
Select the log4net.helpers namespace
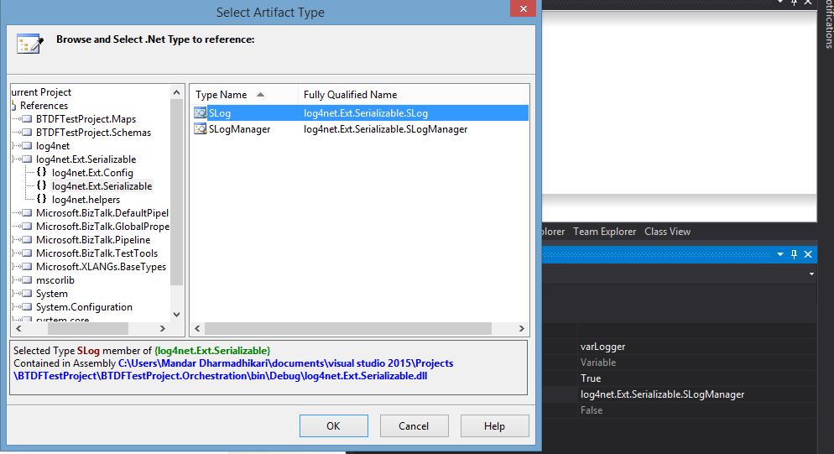tap(86, 200)
